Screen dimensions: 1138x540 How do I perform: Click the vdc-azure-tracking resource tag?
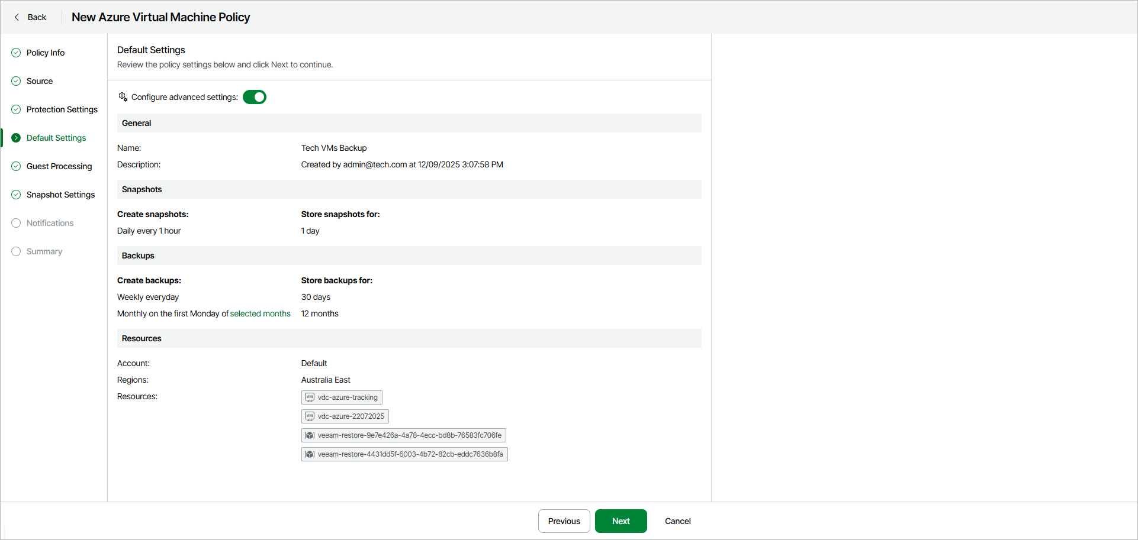(348, 397)
